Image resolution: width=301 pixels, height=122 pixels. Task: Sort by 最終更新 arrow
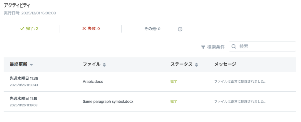(31, 65)
